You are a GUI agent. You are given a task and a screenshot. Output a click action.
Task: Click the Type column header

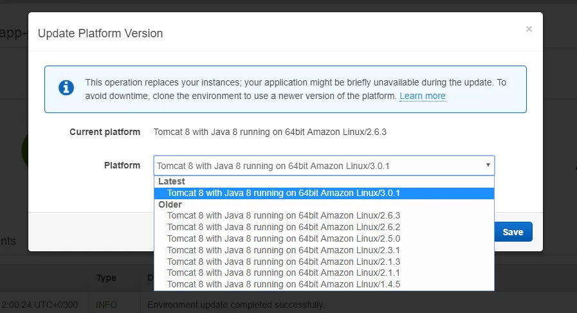pyautogui.click(x=106, y=278)
